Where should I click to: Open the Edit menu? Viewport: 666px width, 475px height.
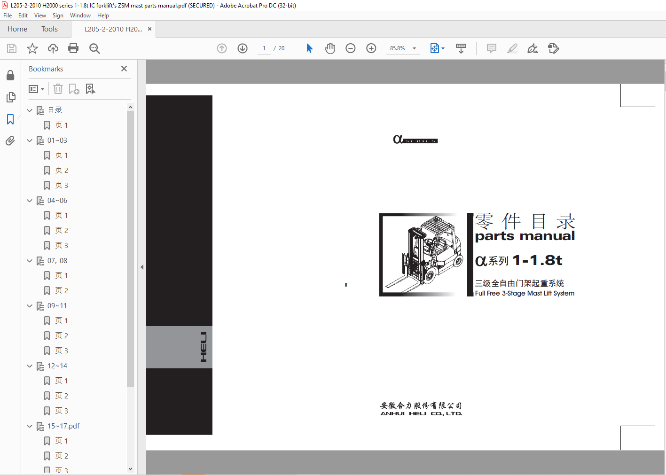pos(23,16)
